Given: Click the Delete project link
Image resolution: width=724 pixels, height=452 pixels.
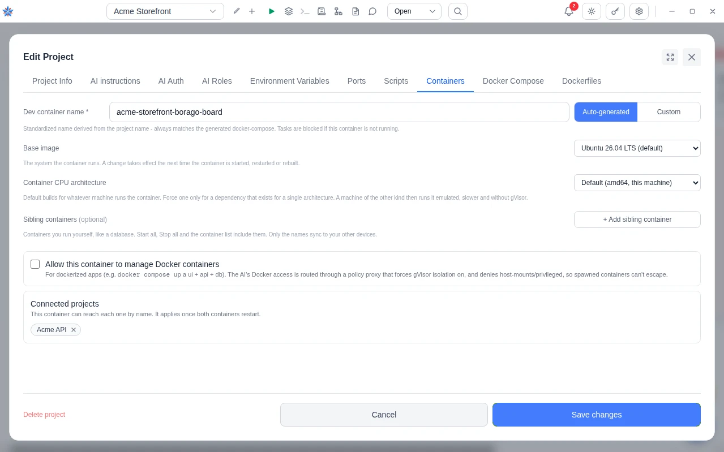Looking at the screenshot, I should 44,415.
